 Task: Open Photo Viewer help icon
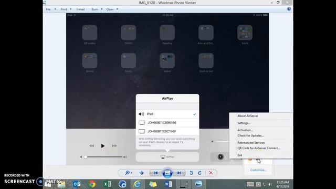289,9
